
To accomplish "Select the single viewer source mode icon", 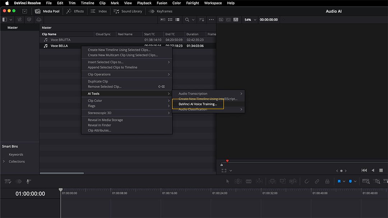I will [x=221, y=19].
